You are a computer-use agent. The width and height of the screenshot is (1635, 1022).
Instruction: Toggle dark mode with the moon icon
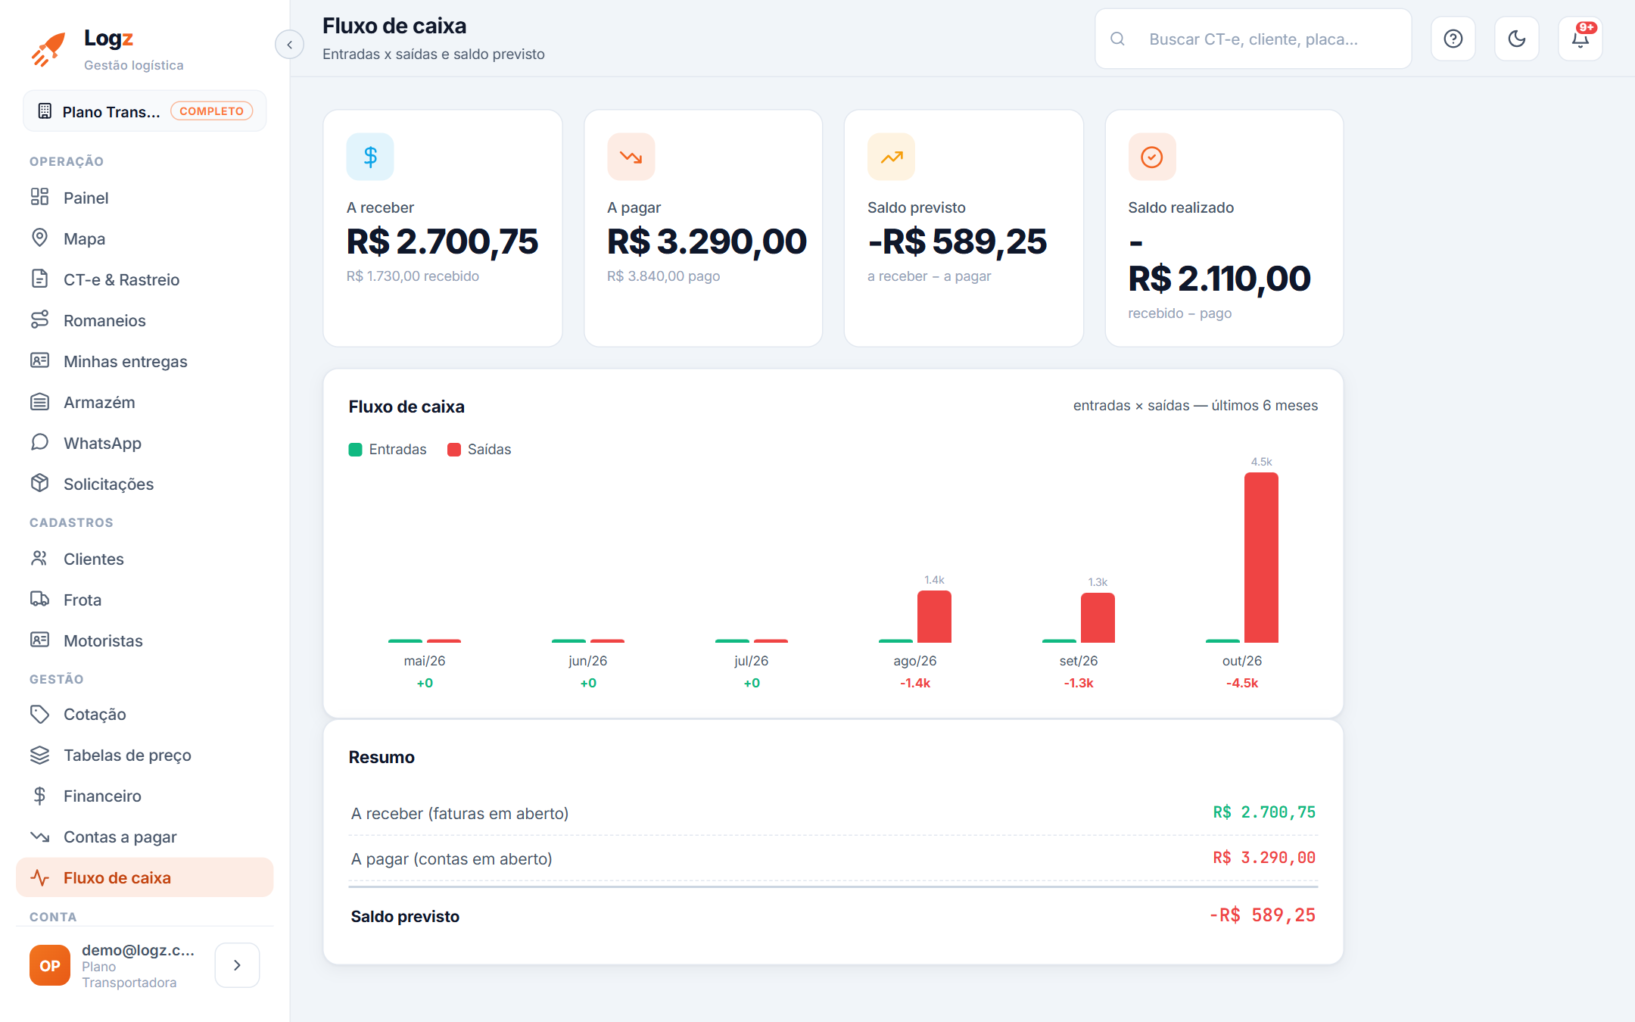click(x=1516, y=39)
